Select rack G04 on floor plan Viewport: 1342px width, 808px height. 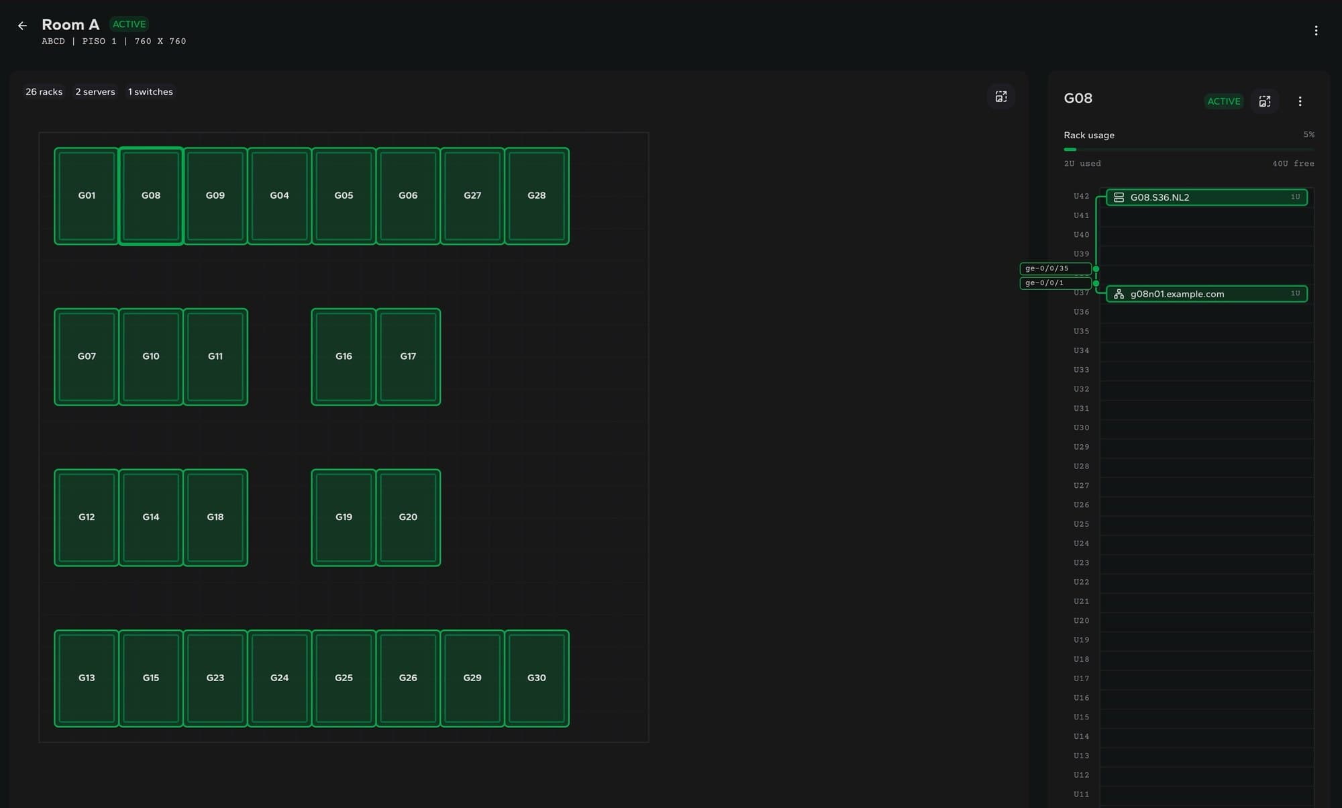pyautogui.click(x=280, y=196)
